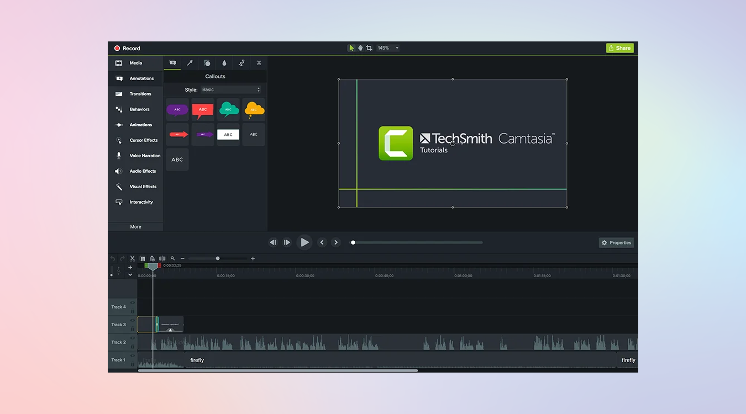Select the Blur annotation category
Image resolution: width=746 pixels, height=414 pixels.
click(x=224, y=62)
